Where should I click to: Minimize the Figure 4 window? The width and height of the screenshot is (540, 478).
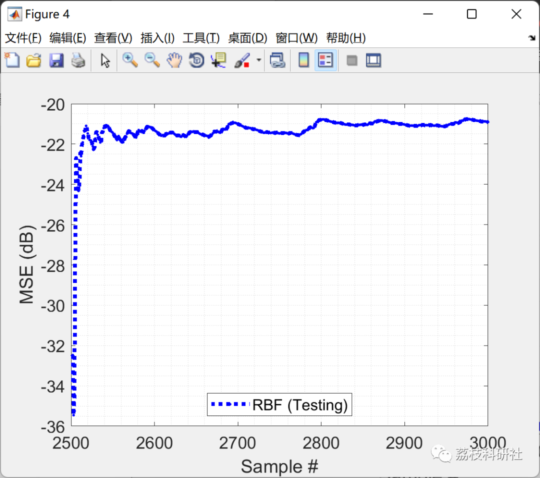click(427, 14)
